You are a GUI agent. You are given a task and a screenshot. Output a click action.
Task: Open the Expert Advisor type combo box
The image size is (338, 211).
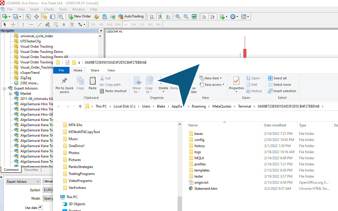tap(23, 181)
